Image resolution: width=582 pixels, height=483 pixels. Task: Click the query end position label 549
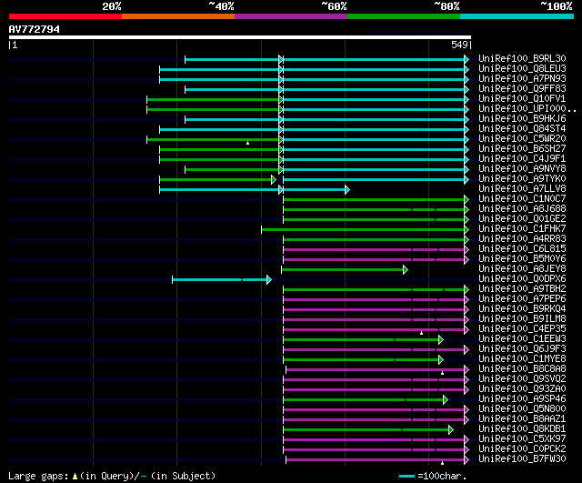[x=461, y=45]
